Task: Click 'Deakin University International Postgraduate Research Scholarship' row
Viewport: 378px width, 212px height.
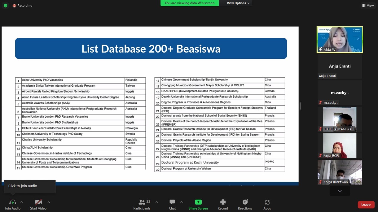Action: 220,97
